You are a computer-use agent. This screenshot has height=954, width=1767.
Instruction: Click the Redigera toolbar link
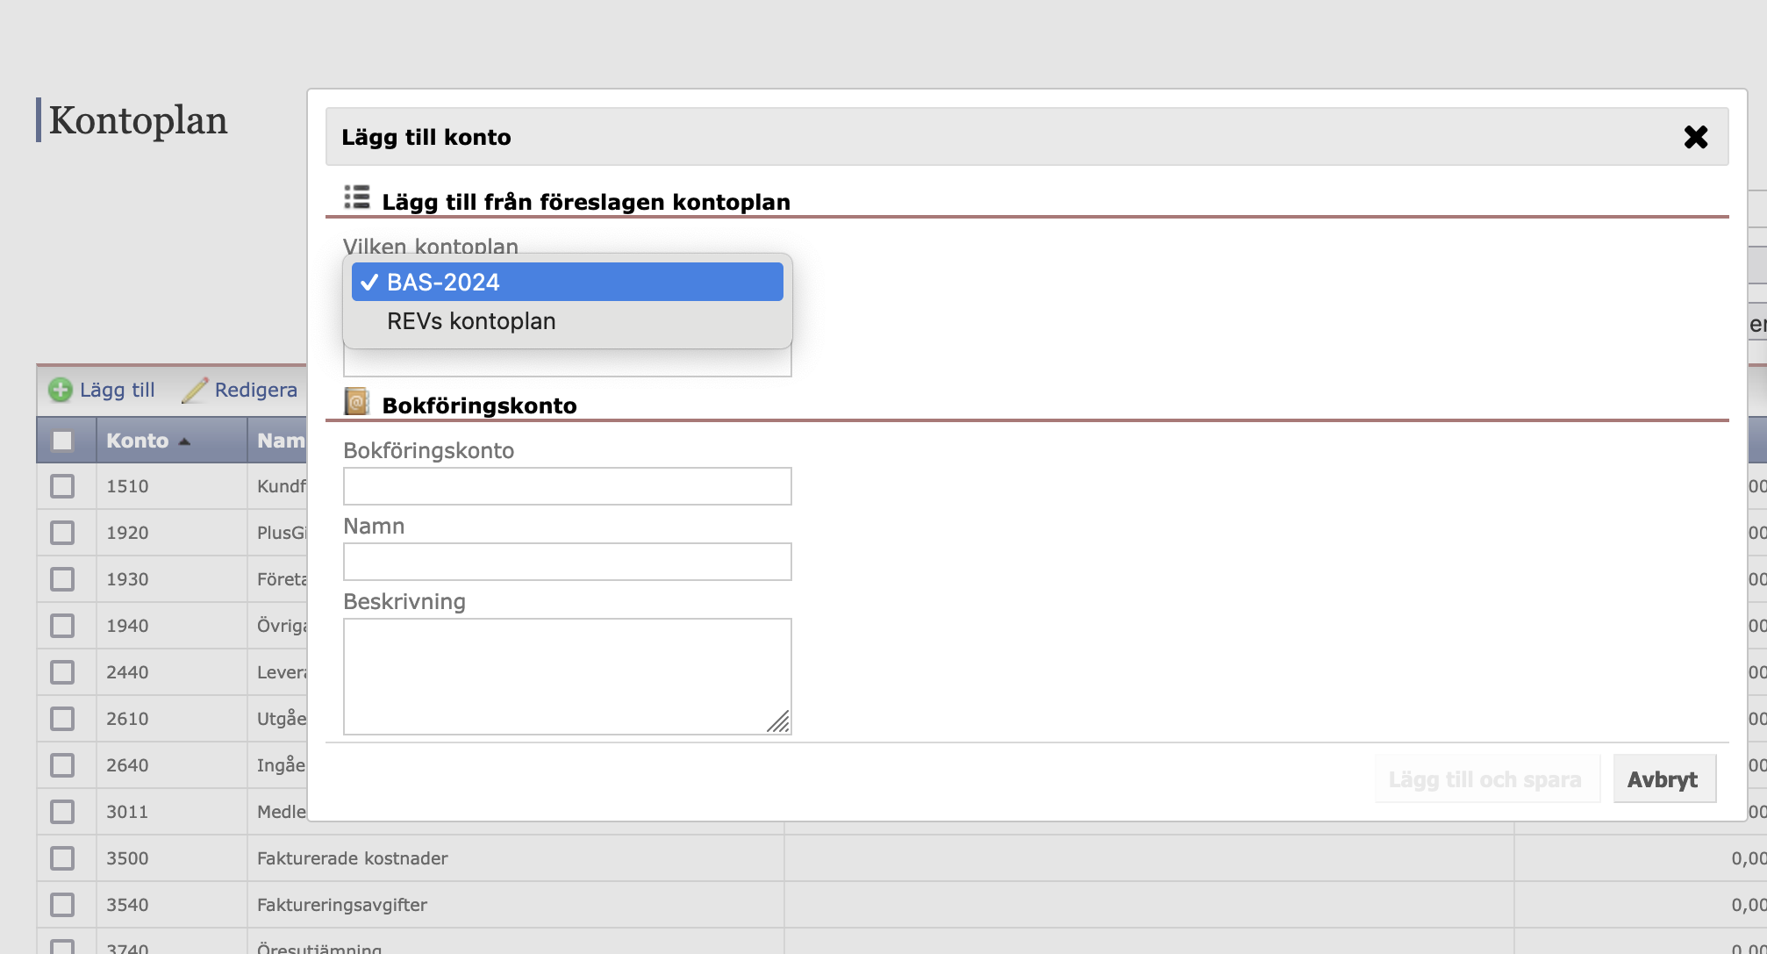[x=255, y=390]
